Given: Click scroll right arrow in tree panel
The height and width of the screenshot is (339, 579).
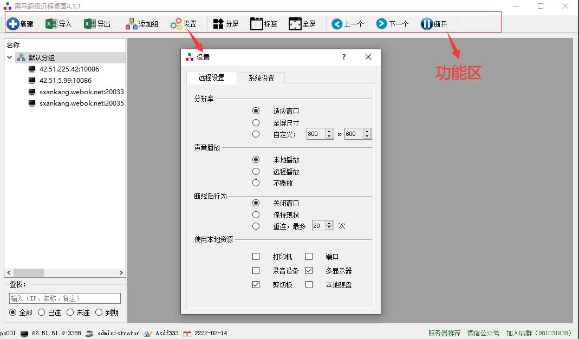Looking at the screenshot, I should pos(121,272).
